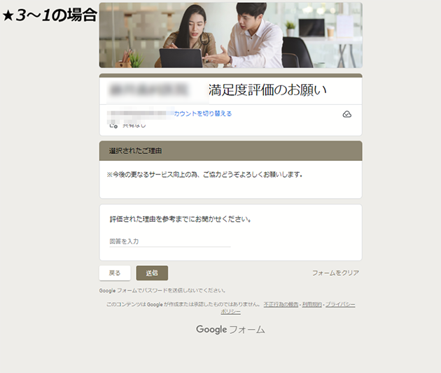Open the 不正行為の報告 link
This screenshot has width=441, height=373.
pyautogui.click(x=281, y=304)
